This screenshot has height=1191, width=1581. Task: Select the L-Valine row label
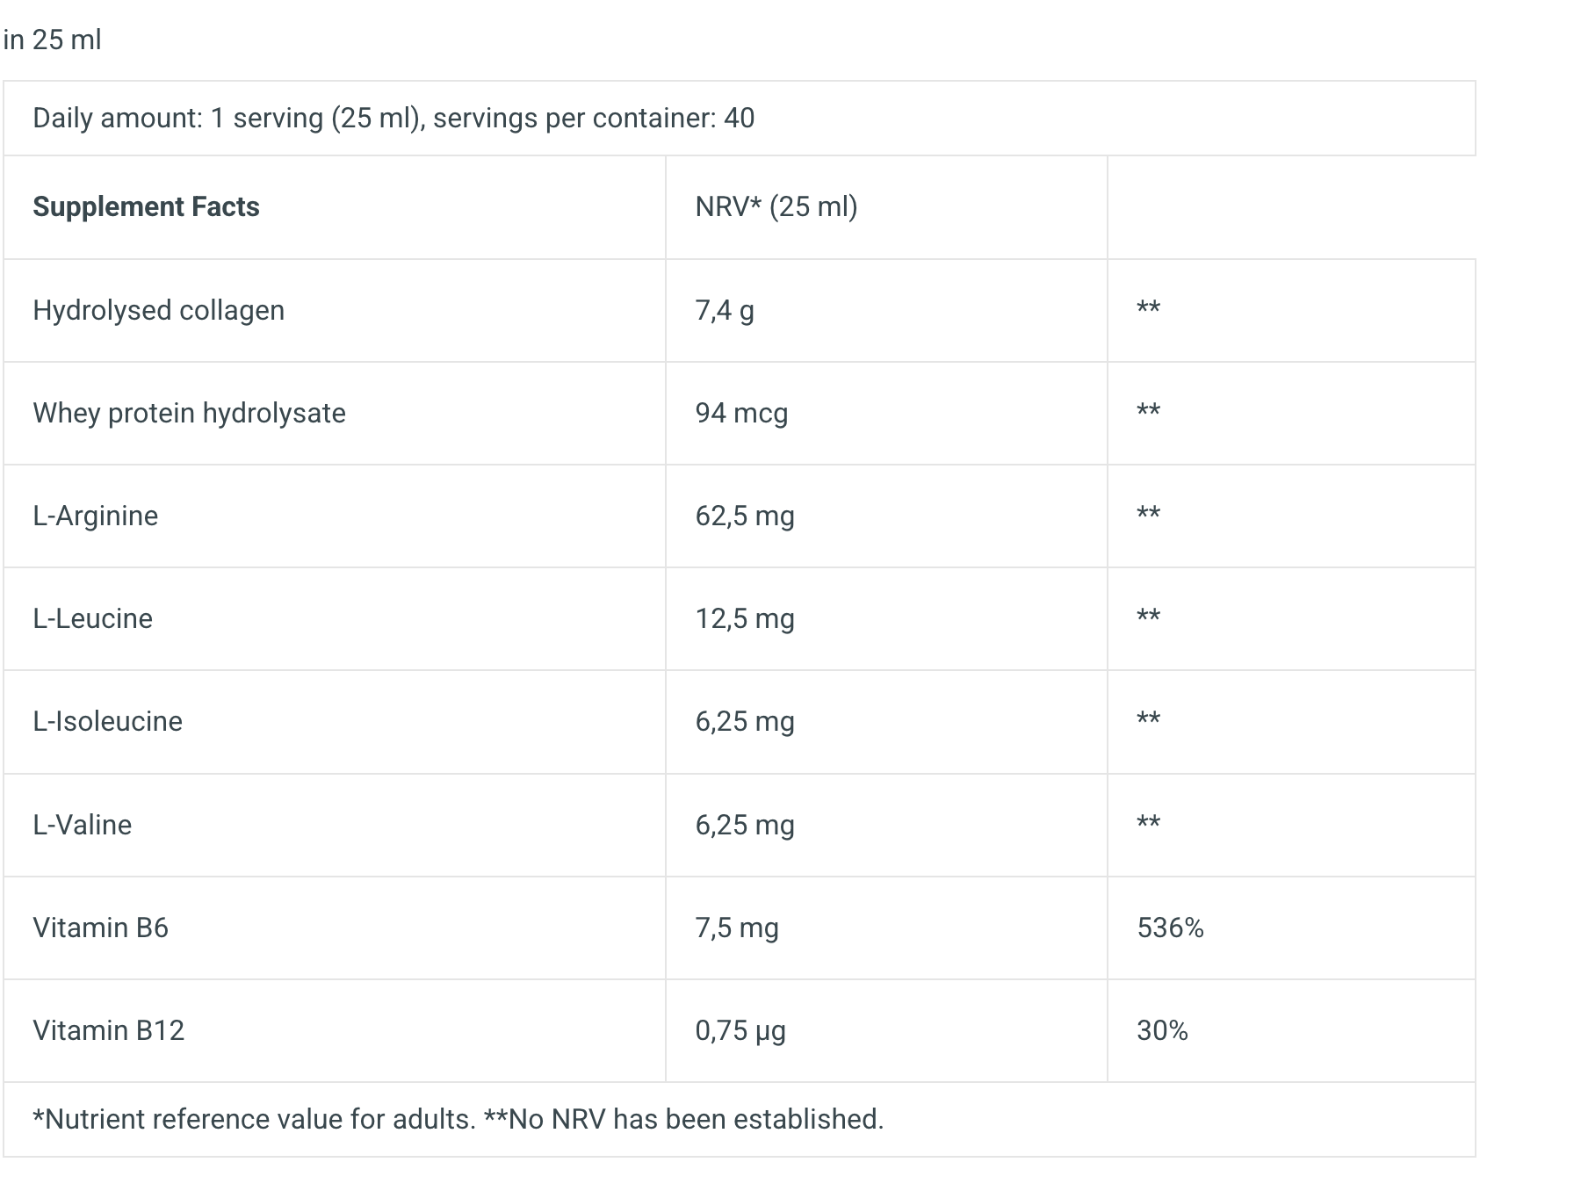pos(83,826)
